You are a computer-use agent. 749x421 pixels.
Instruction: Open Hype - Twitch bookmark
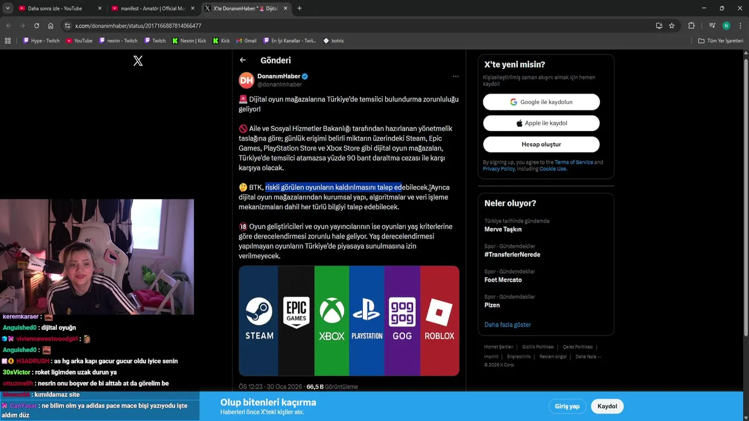click(41, 41)
